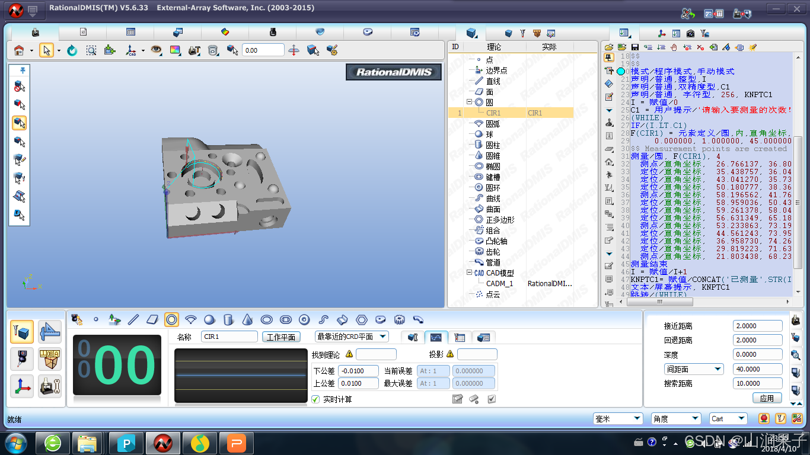Click the rotate refresh view icon

[72, 50]
